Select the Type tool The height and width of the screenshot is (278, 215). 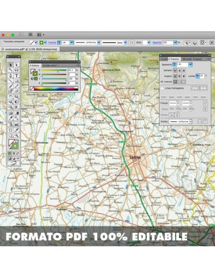pos(17,75)
